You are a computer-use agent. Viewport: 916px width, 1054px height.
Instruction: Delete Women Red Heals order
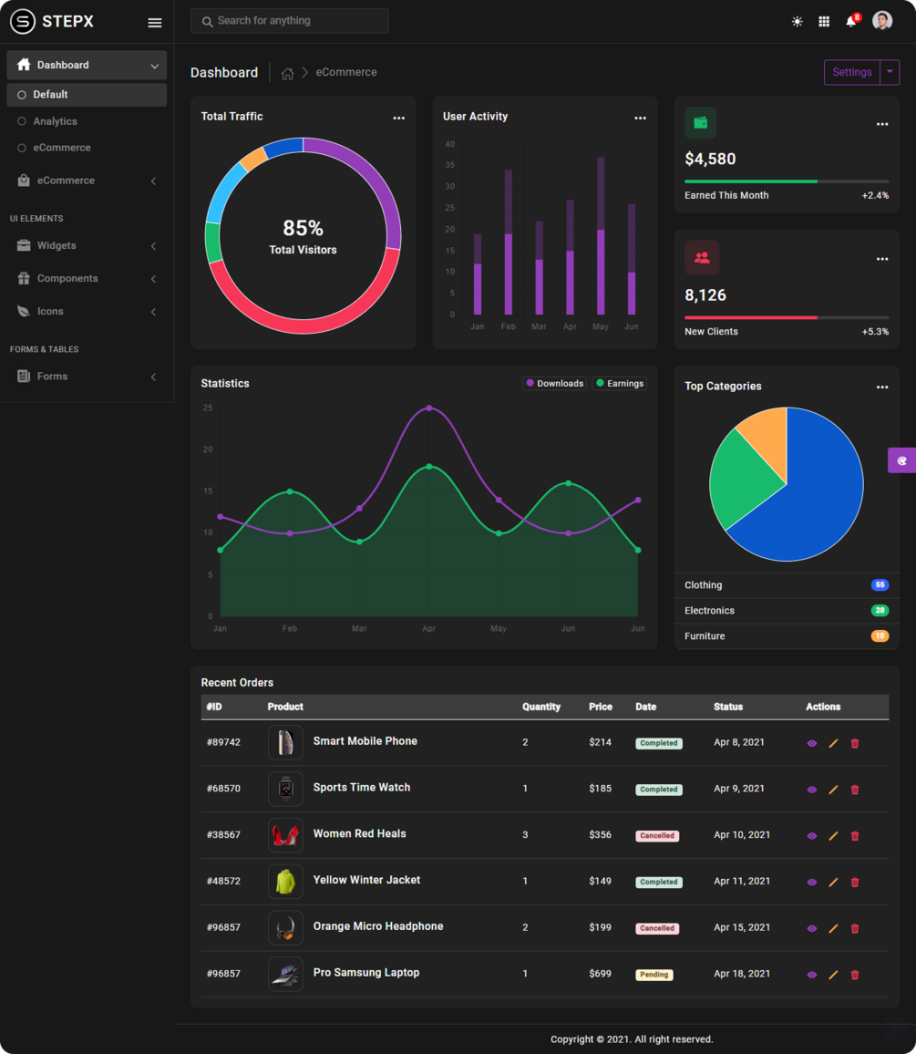tap(855, 836)
